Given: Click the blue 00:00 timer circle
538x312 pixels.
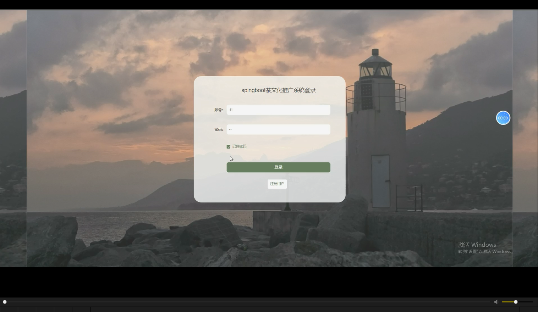Looking at the screenshot, I should point(503,118).
